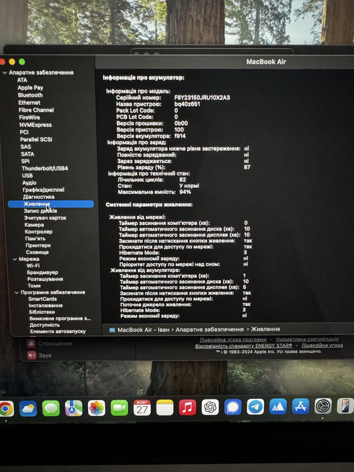Screen dimensions: 354x472
Task: Select Пам'ять in the sidebar
Action: point(35,239)
